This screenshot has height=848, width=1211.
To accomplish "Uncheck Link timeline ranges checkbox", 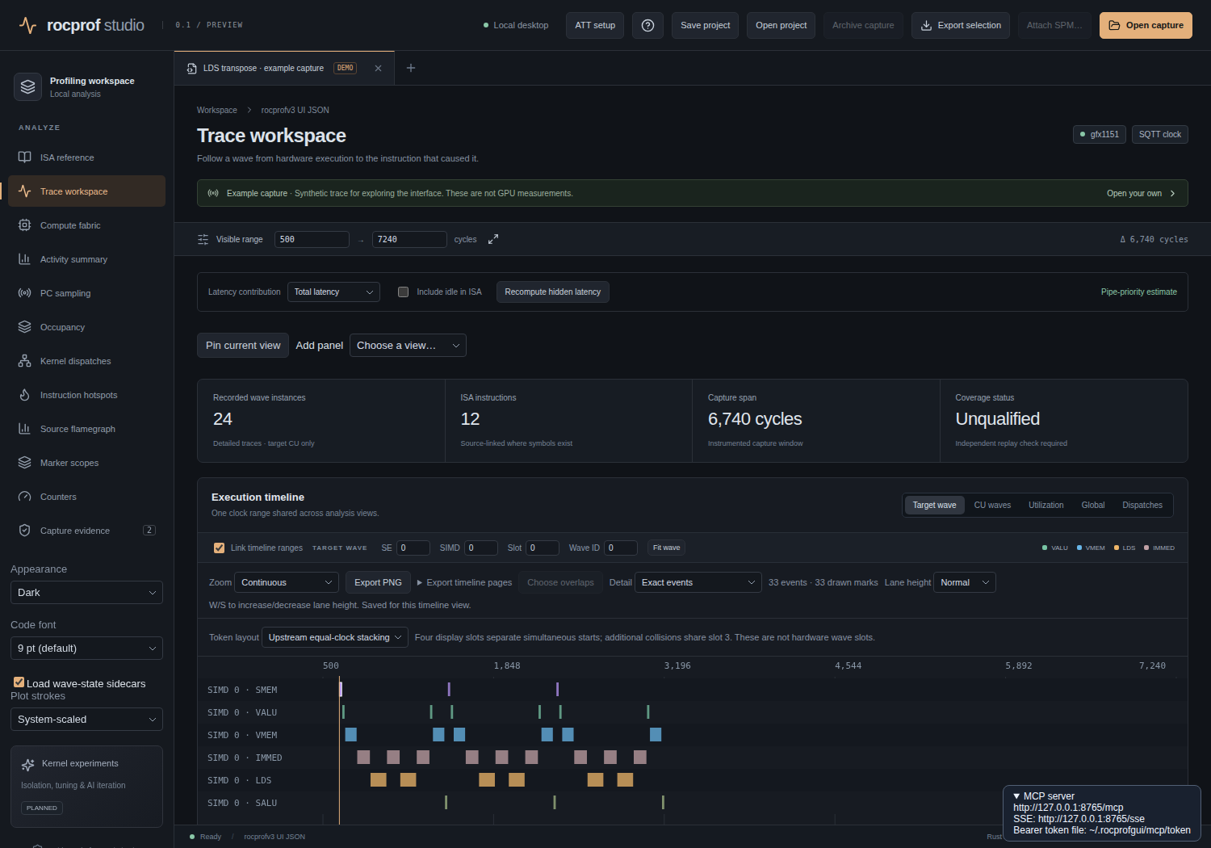I will (x=219, y=548).
